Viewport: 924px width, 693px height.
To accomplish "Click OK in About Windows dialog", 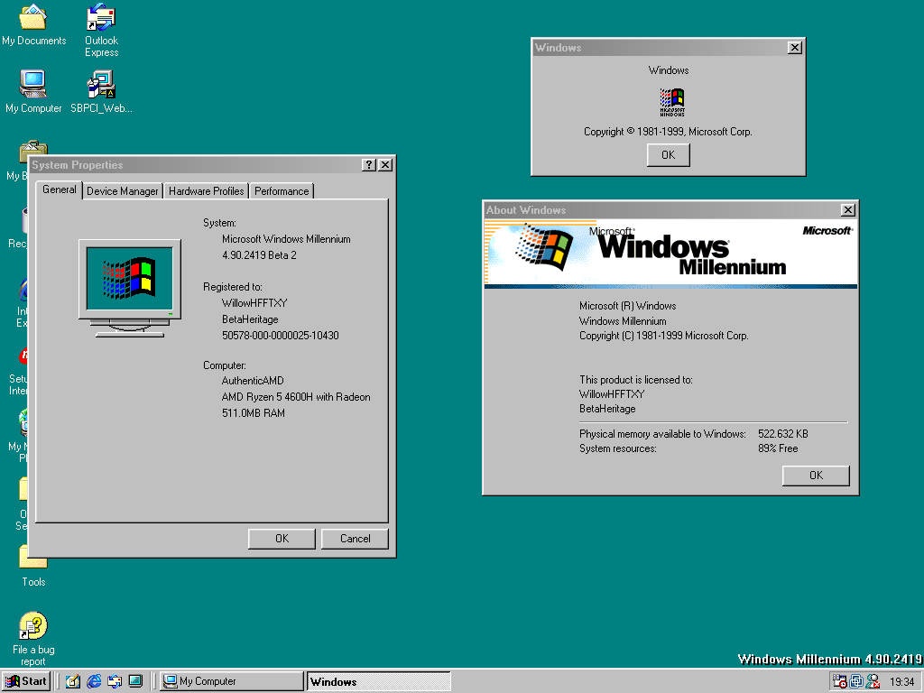I will (x=816, y=476).
